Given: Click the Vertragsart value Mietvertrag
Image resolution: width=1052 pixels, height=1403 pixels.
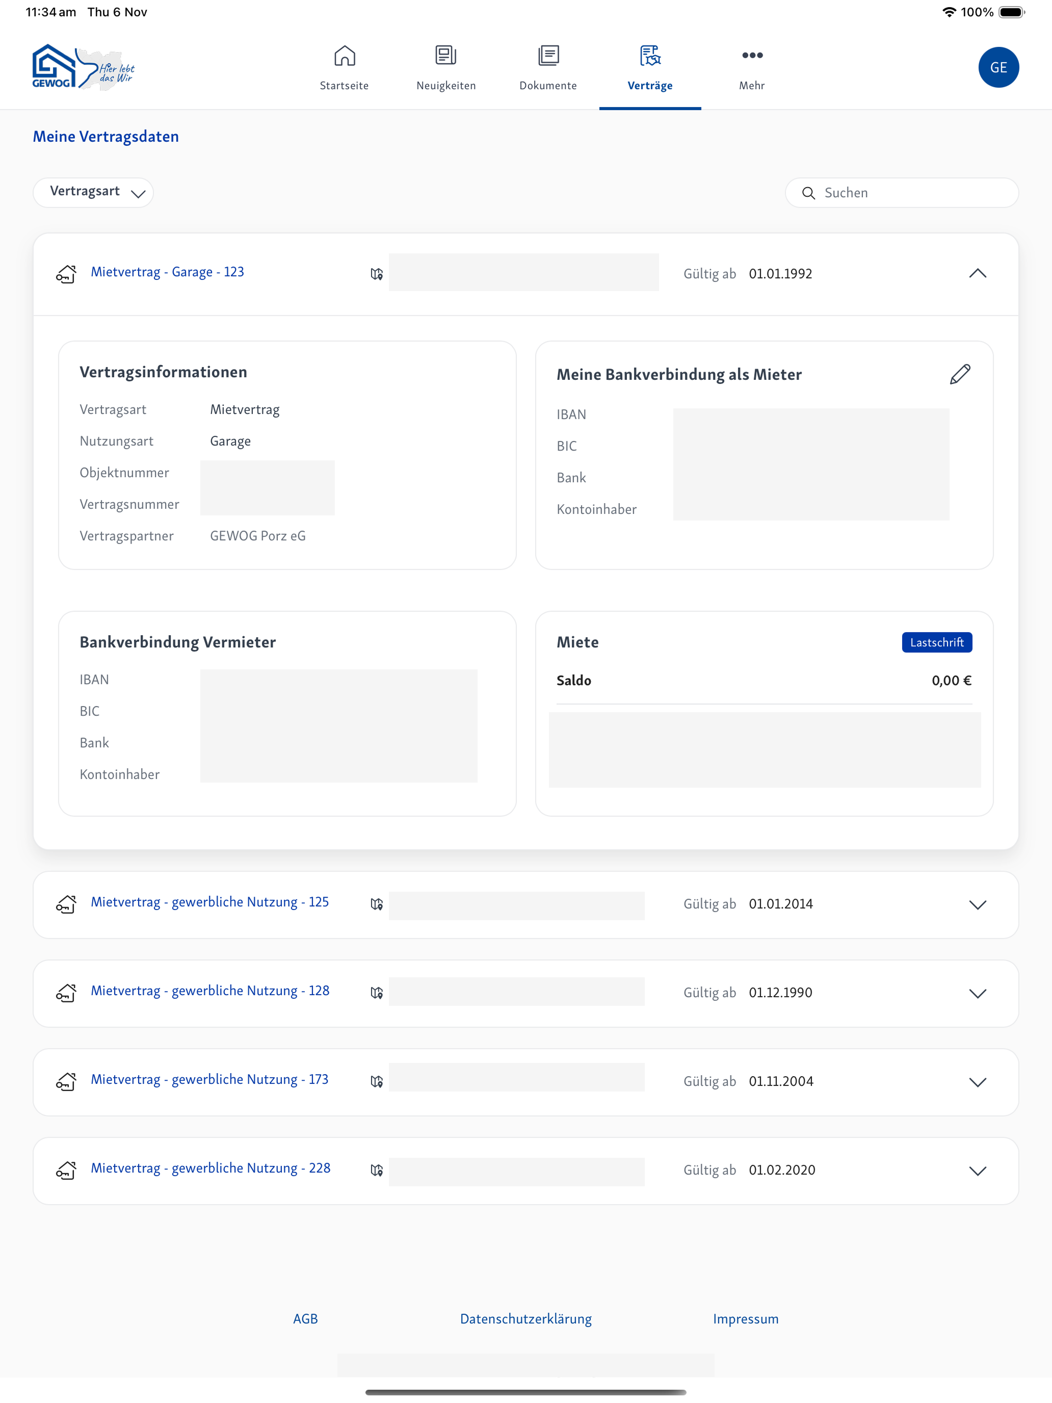Looking at the screenshot, I should pyautogui.click(x=245, y=410).
